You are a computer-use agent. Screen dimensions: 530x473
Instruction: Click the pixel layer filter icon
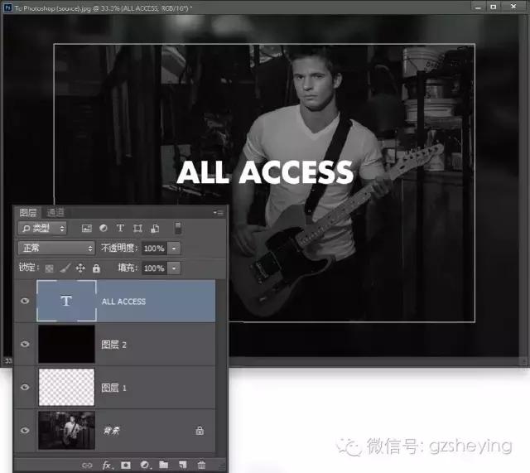pyautogui.click(x=86, y=228)
